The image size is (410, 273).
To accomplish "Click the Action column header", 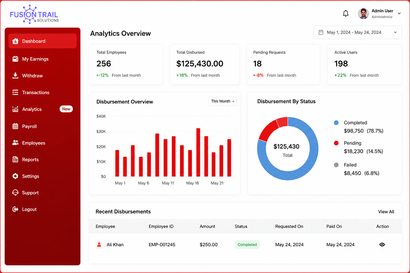I will (x=383, y=226).
